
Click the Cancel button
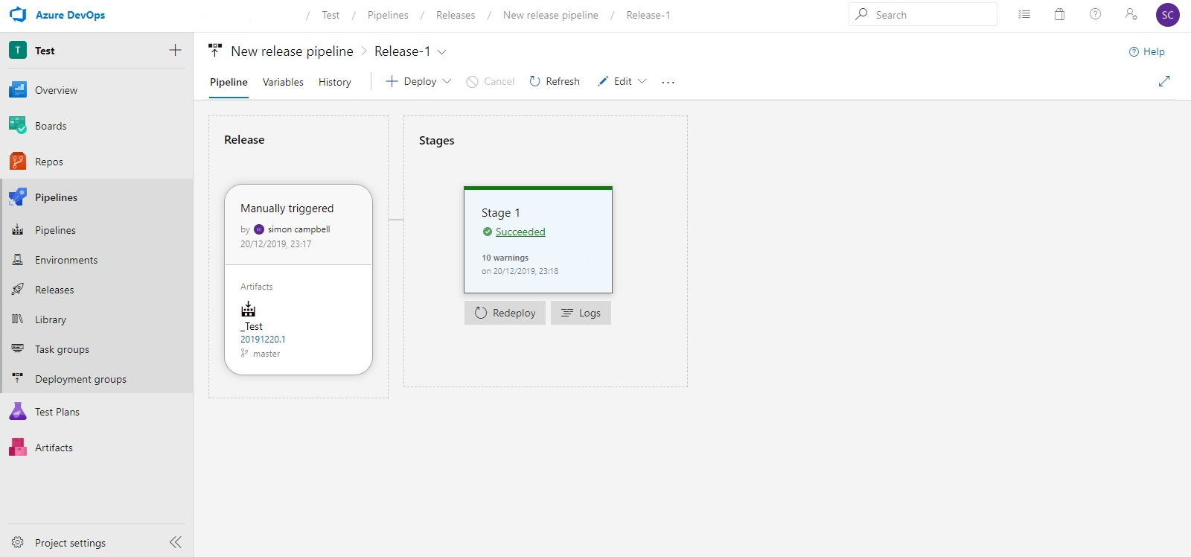pyautogui.click(x=491, y=81)
